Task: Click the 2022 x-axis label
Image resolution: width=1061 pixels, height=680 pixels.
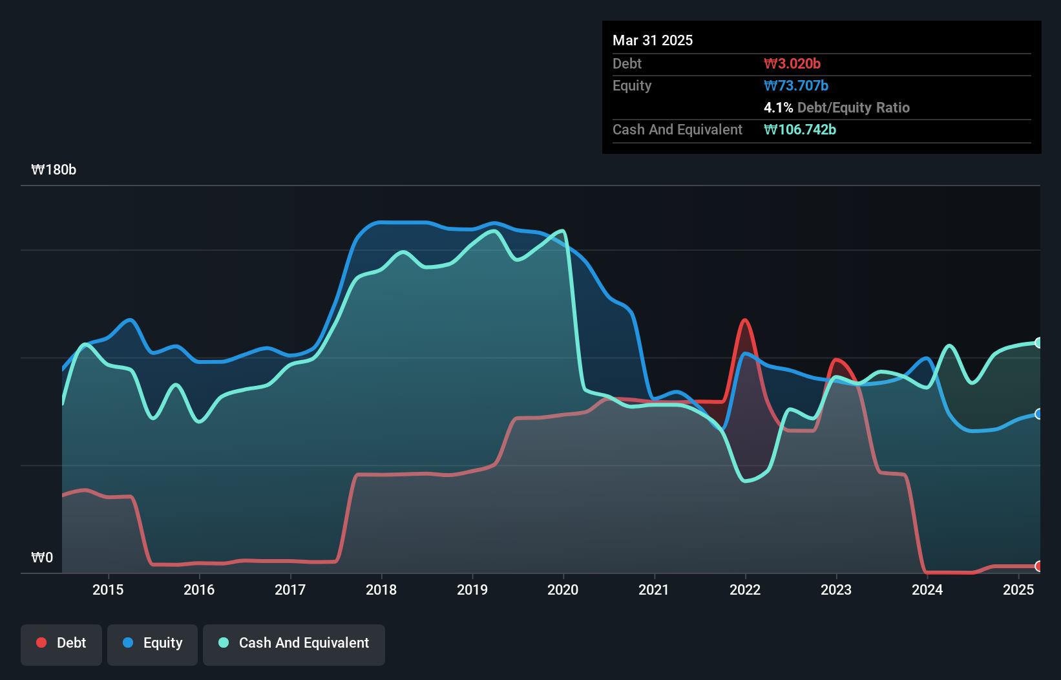Action: [x=745, y=590]
